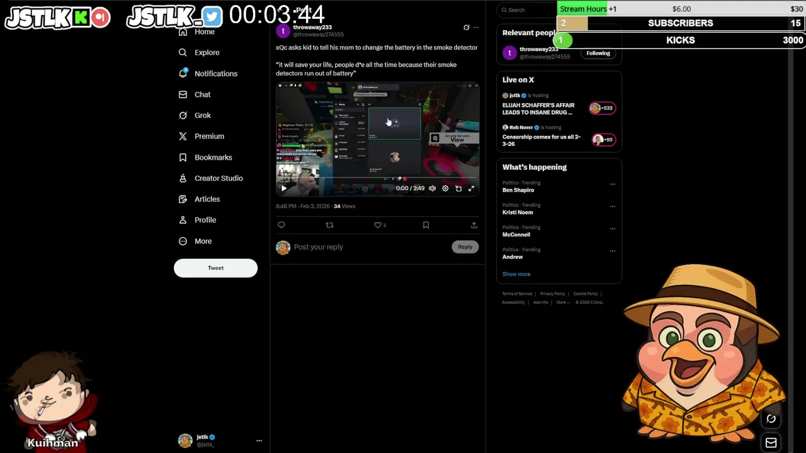Open the messages envelope at bottom right
The image size is (806, 453).
coord(771,443)
